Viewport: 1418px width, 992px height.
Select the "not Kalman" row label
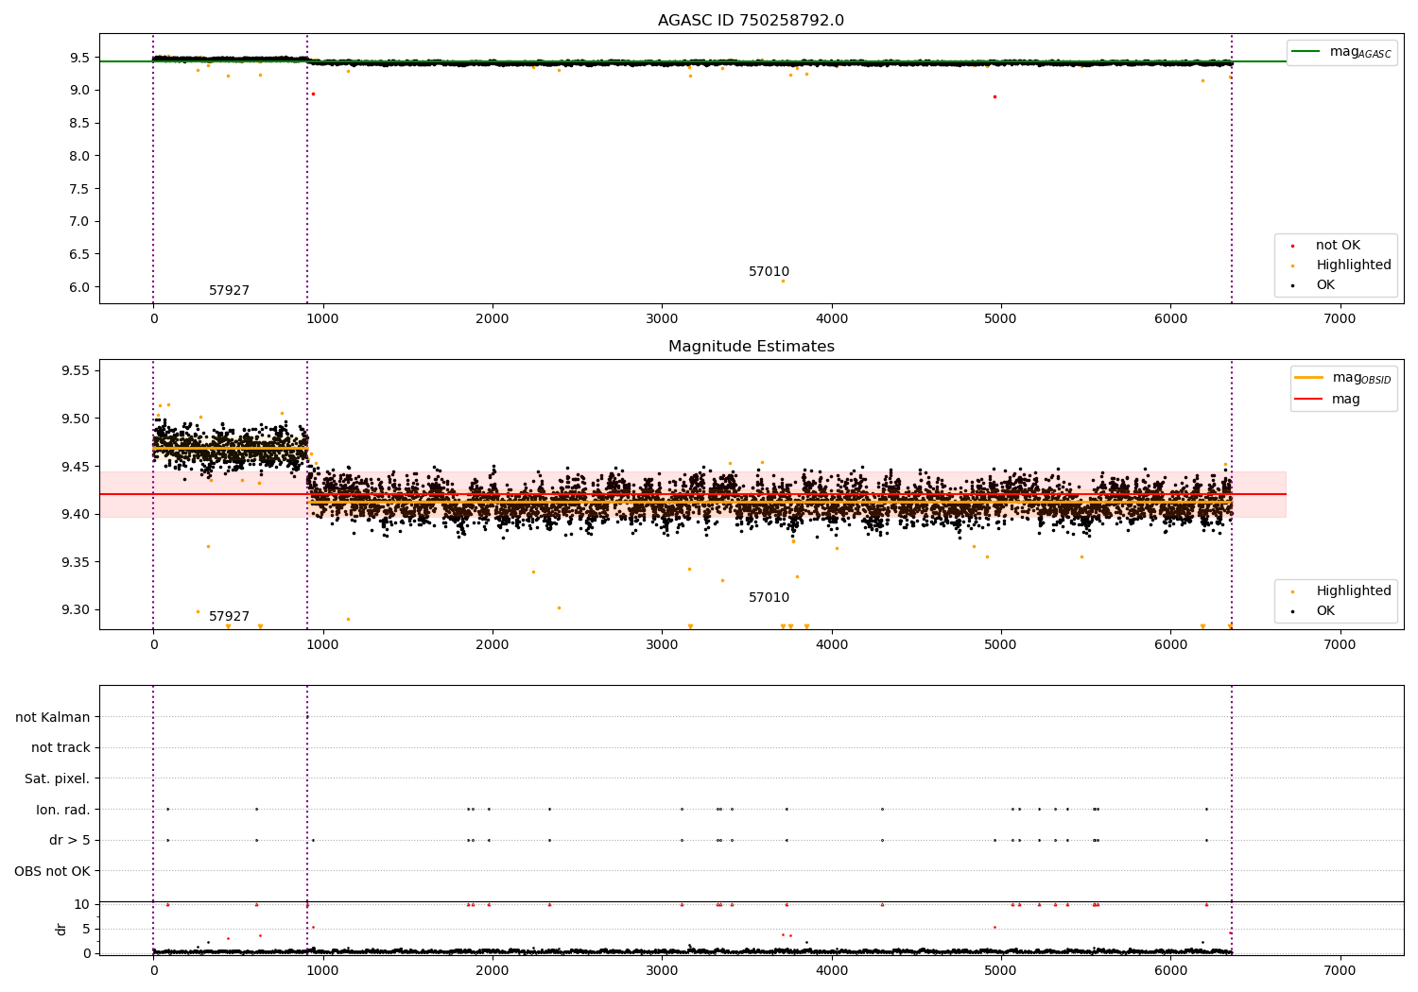pos(53,717)
